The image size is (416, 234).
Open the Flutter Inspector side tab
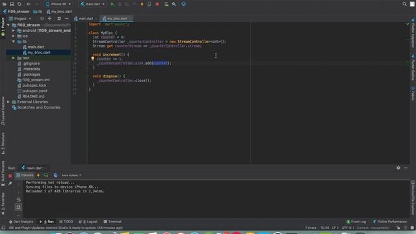(x=413, y=33)
